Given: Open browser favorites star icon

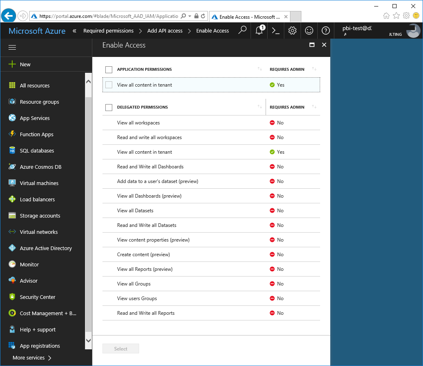Looking at the screenshot, I should 396,15.
